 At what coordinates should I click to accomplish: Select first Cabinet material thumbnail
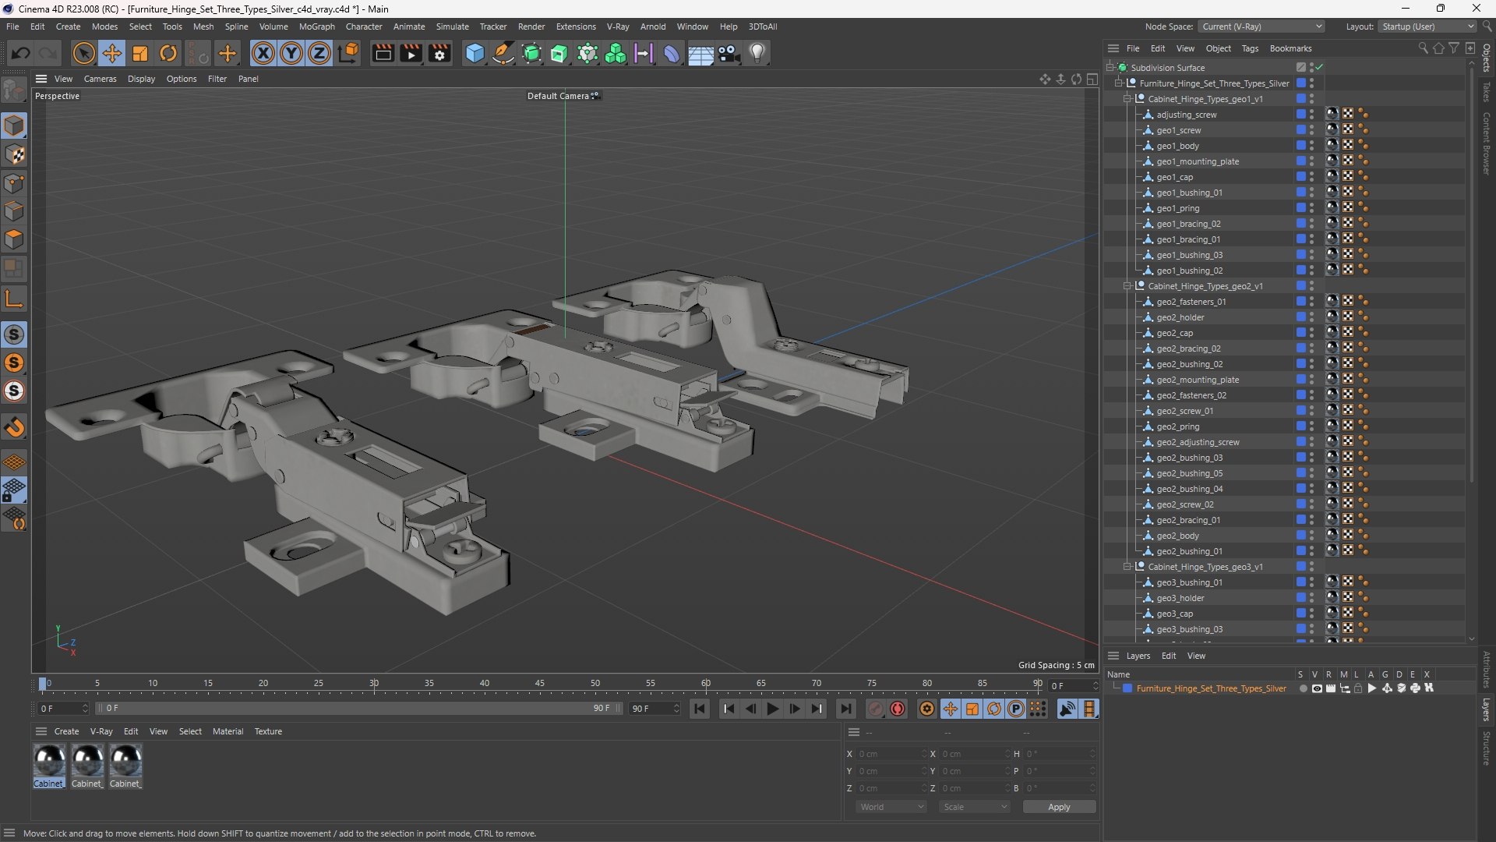pyautogui.click(x=49, y=761)
